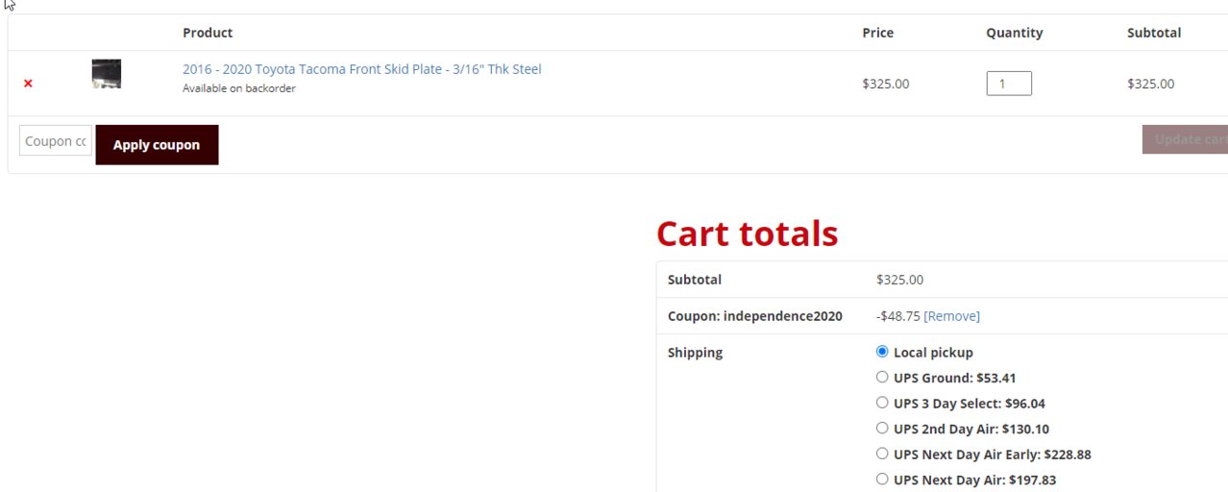
Task: Remove the independence2020 coupon
Action: 952,316
